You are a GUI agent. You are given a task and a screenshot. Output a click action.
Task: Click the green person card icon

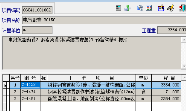[x=127, y=8]
